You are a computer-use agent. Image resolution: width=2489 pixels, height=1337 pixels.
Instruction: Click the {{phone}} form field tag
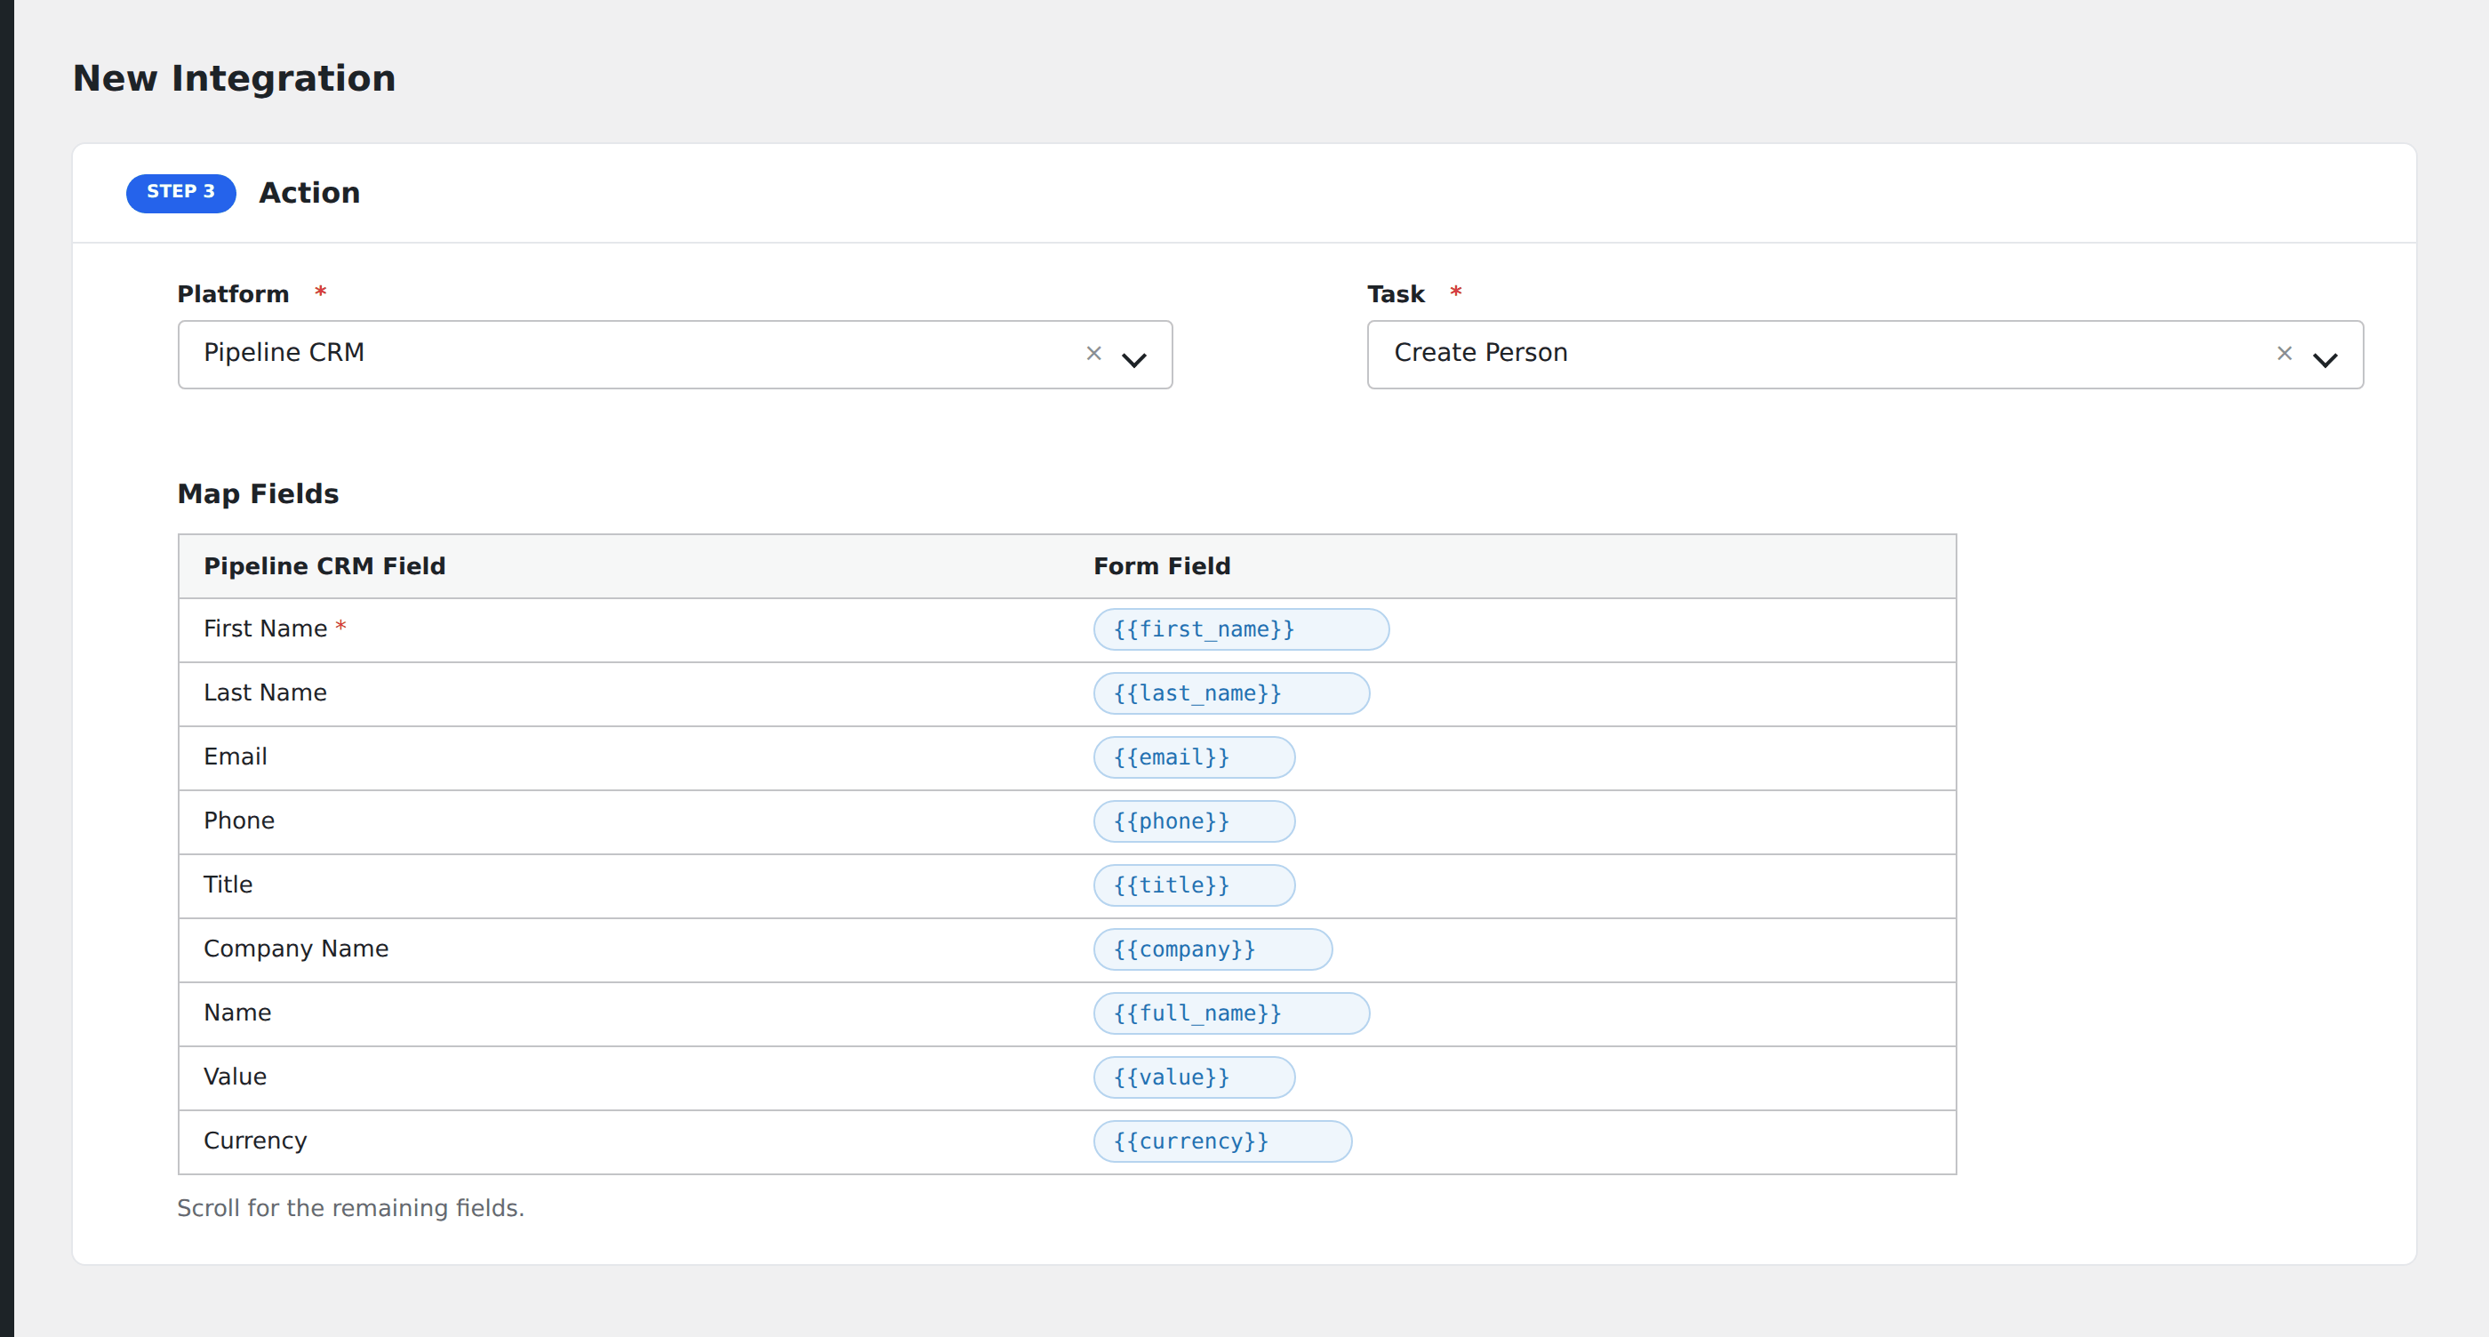(1193, 821)
